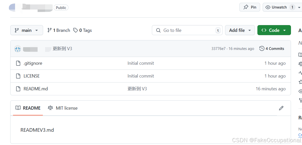Click the 1 hour ago timestamp for .gitignore
This screenshot has height=145, width=302.
pos(275,63)
